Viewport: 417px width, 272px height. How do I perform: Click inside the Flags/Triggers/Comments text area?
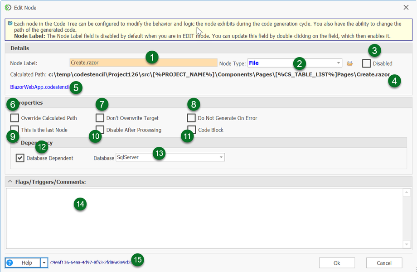204,219
